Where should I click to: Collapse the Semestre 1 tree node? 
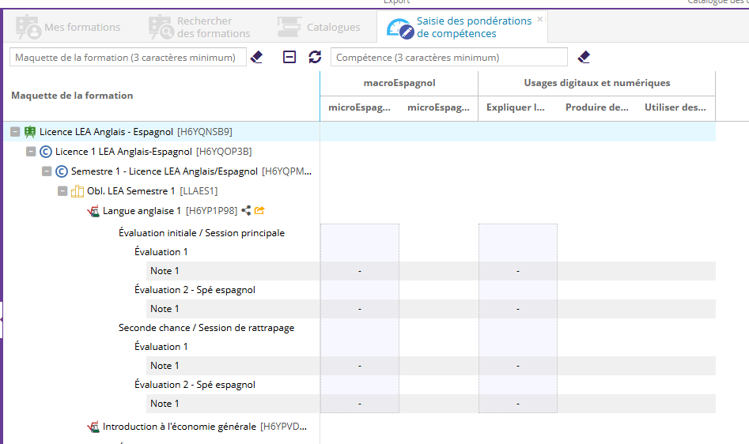(x=47, y=171)
